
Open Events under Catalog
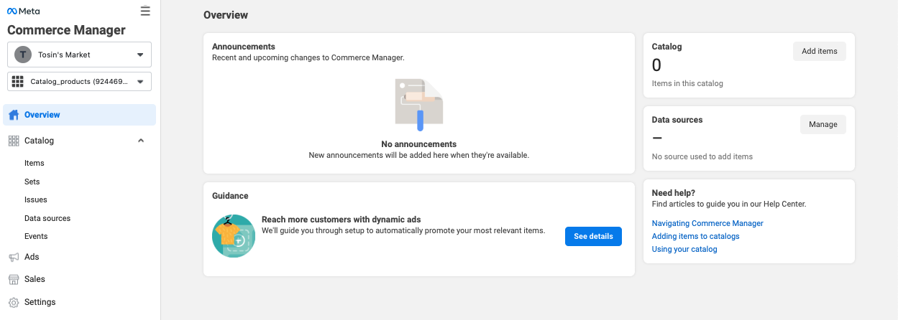(x=36, y=236)
